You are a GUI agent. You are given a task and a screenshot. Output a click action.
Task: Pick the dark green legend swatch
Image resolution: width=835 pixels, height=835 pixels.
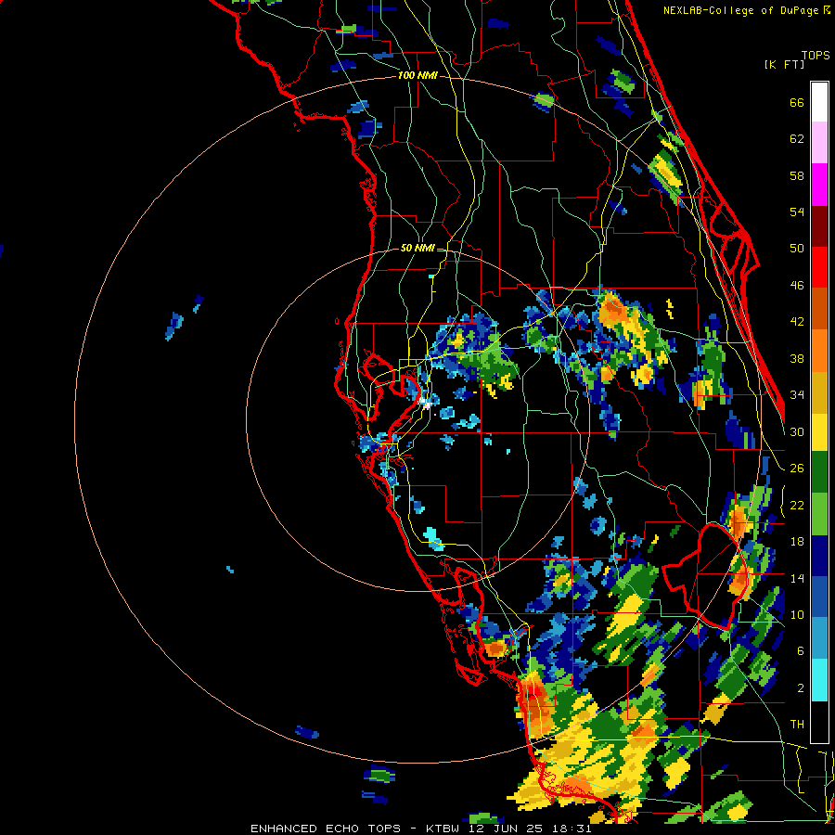(819, 472)
